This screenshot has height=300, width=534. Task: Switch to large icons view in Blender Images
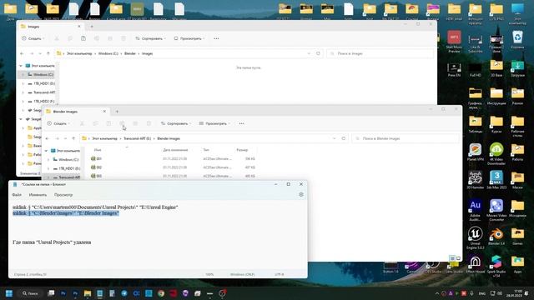pos(458,258)
